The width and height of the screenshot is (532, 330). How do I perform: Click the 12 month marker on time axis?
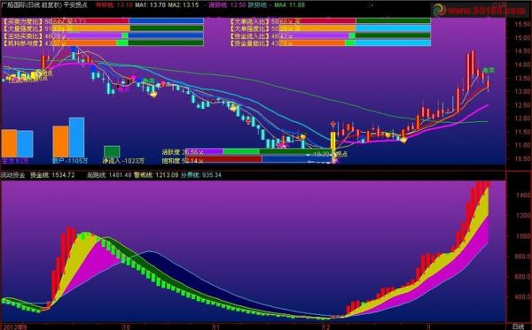pos(325,327)
